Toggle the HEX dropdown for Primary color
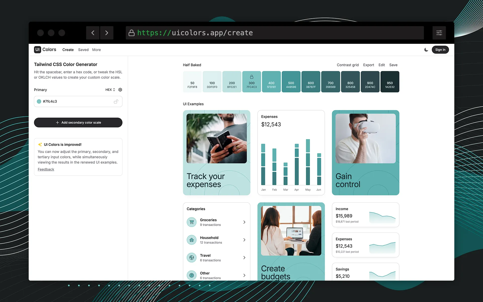This screenshot has width=483, height=302. (x=110, y=90)
